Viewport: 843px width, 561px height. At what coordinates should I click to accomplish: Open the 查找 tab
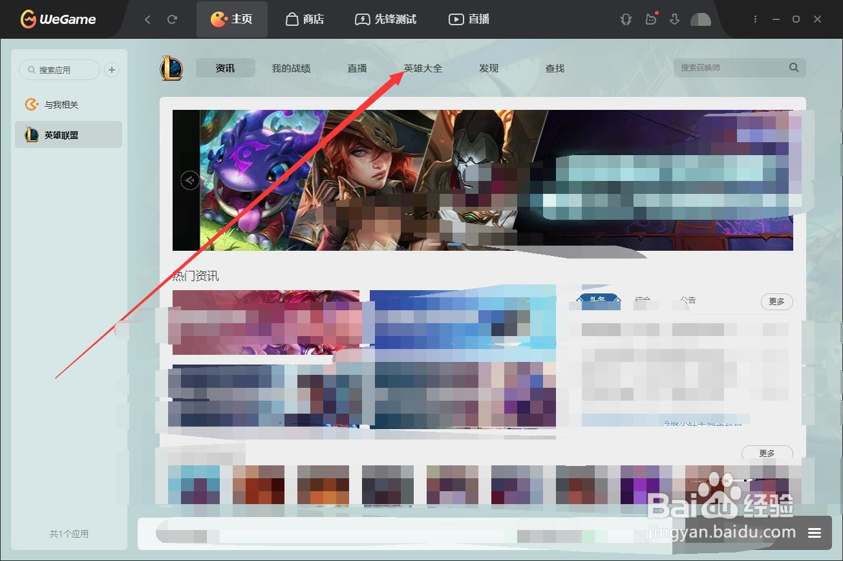click(x=555, y=68)
